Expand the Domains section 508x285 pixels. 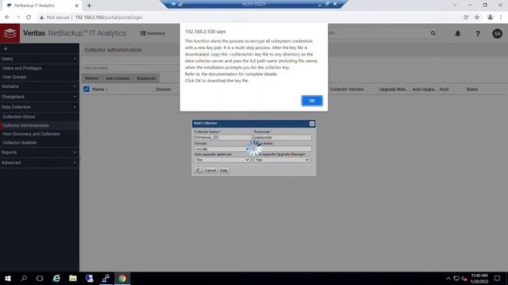[x=39, y=86]
